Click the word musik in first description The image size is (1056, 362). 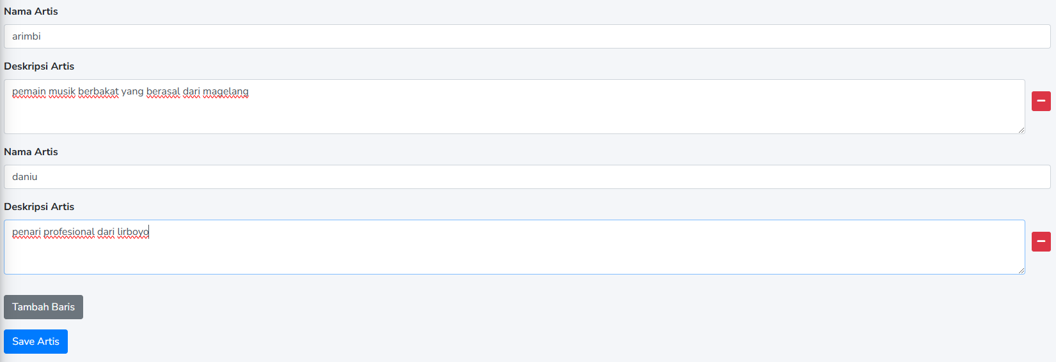62,91
